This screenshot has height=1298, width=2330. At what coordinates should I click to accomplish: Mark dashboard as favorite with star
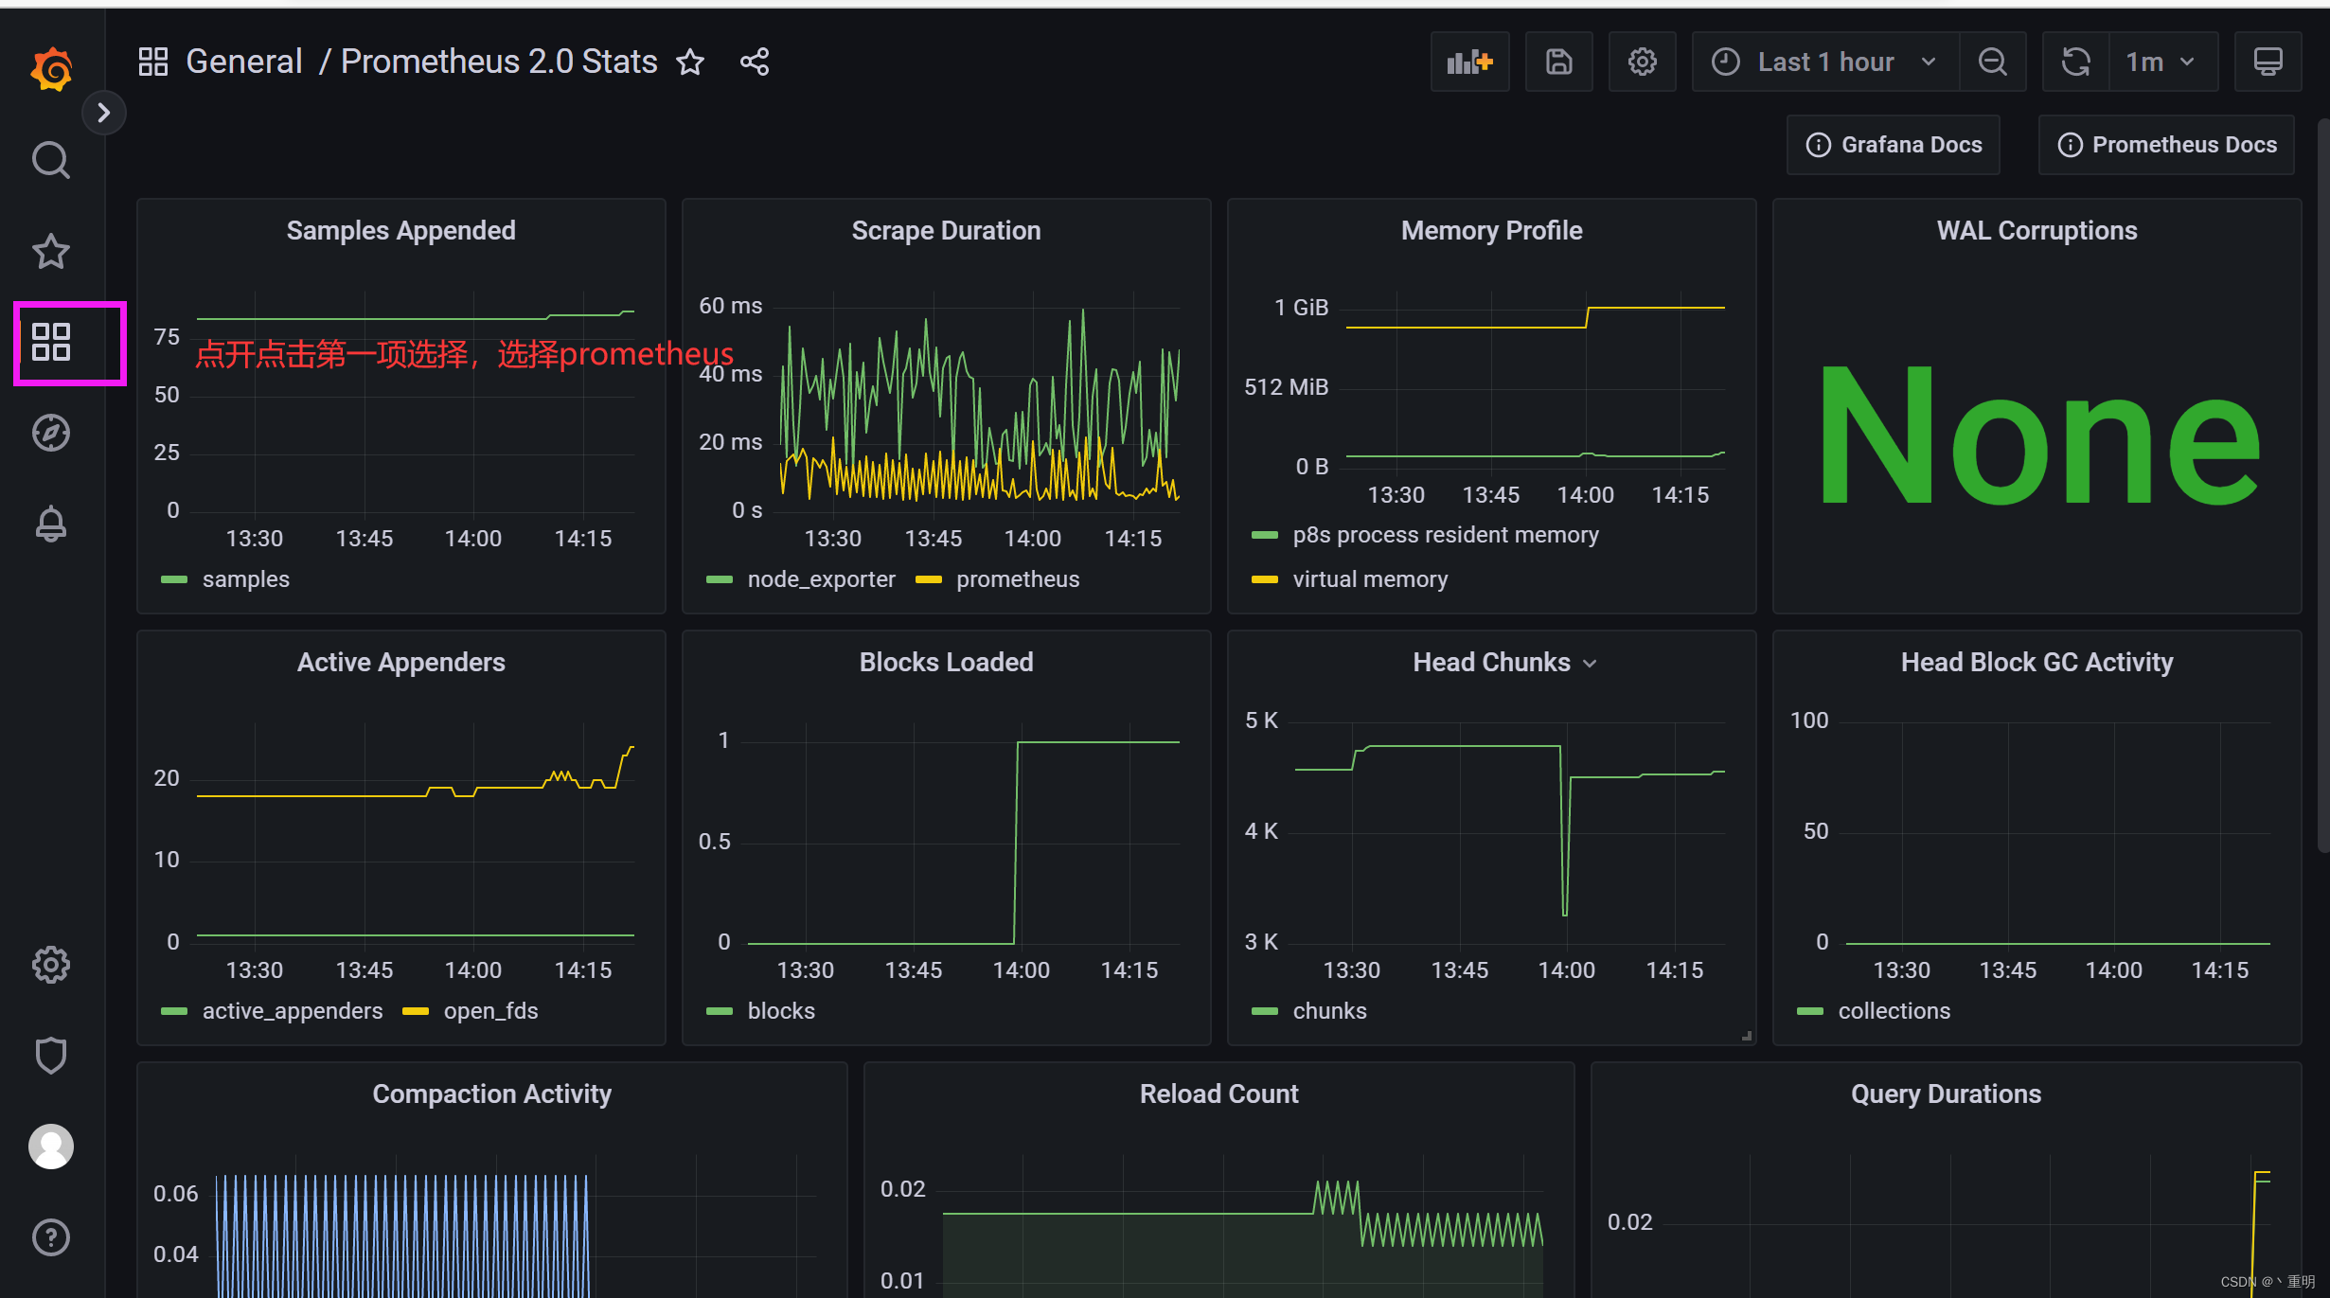coord(691,62)
